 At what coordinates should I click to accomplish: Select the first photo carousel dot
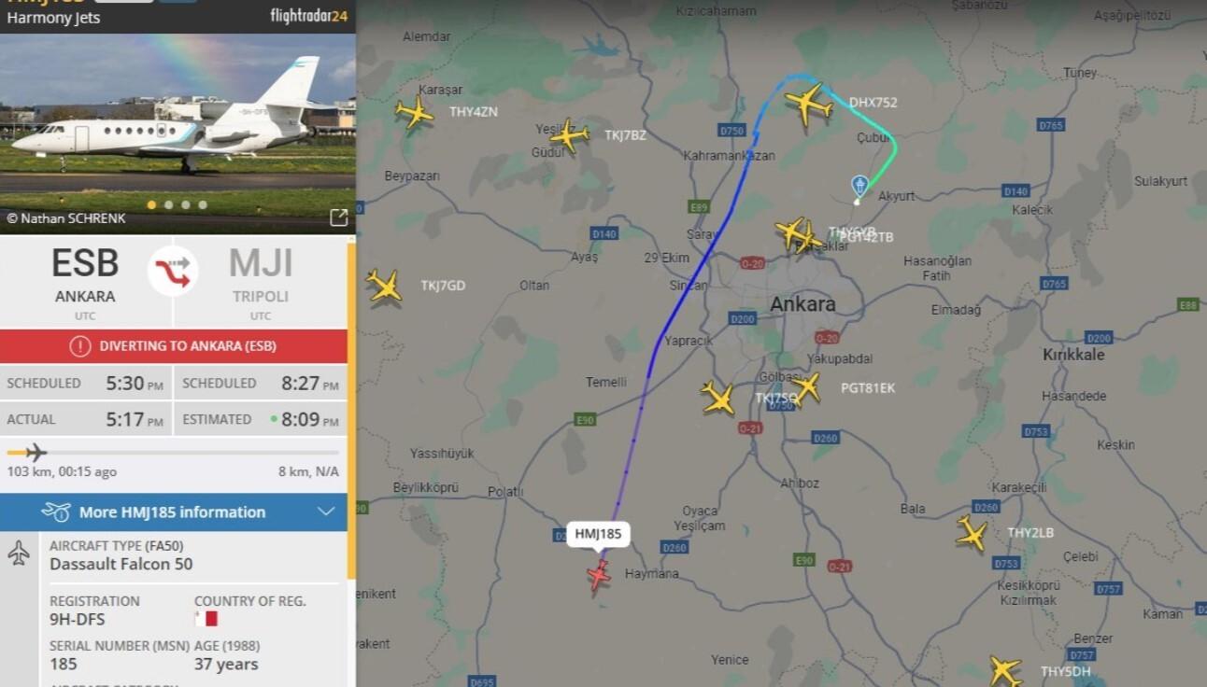(151, 204)
